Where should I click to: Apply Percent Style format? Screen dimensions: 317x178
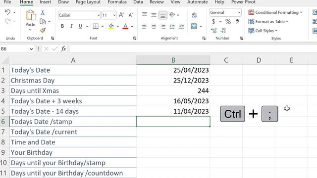click(228, 21)
